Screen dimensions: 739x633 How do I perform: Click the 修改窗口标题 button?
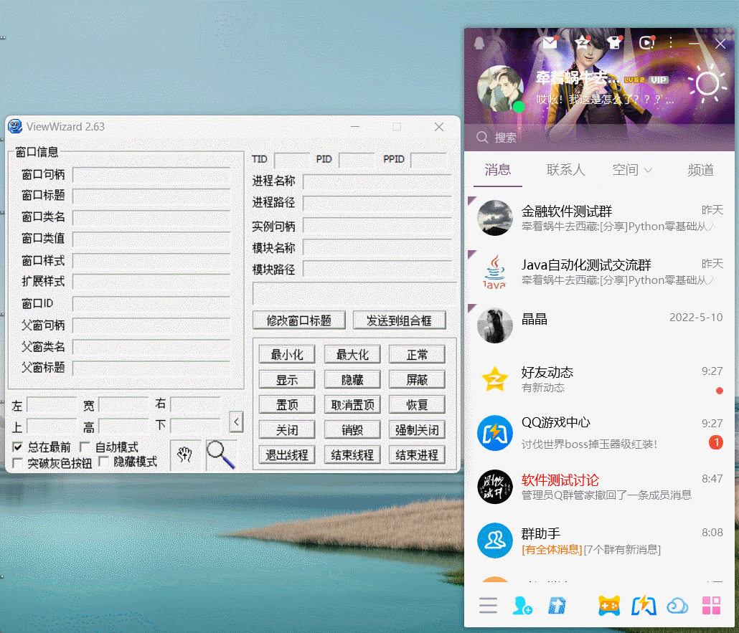[298, 320]
